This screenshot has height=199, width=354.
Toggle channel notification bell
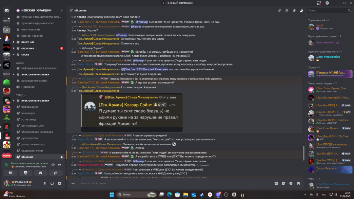point(287,10)
